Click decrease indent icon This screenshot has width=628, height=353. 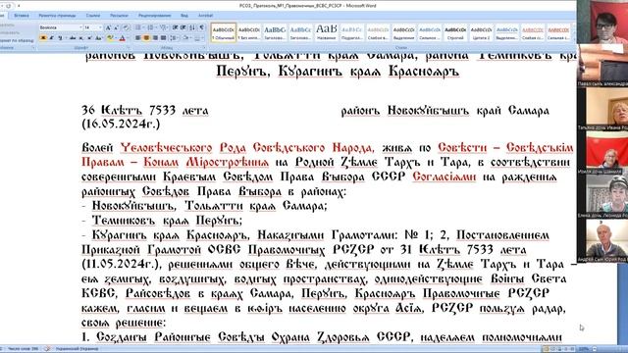tap(175, 27)
